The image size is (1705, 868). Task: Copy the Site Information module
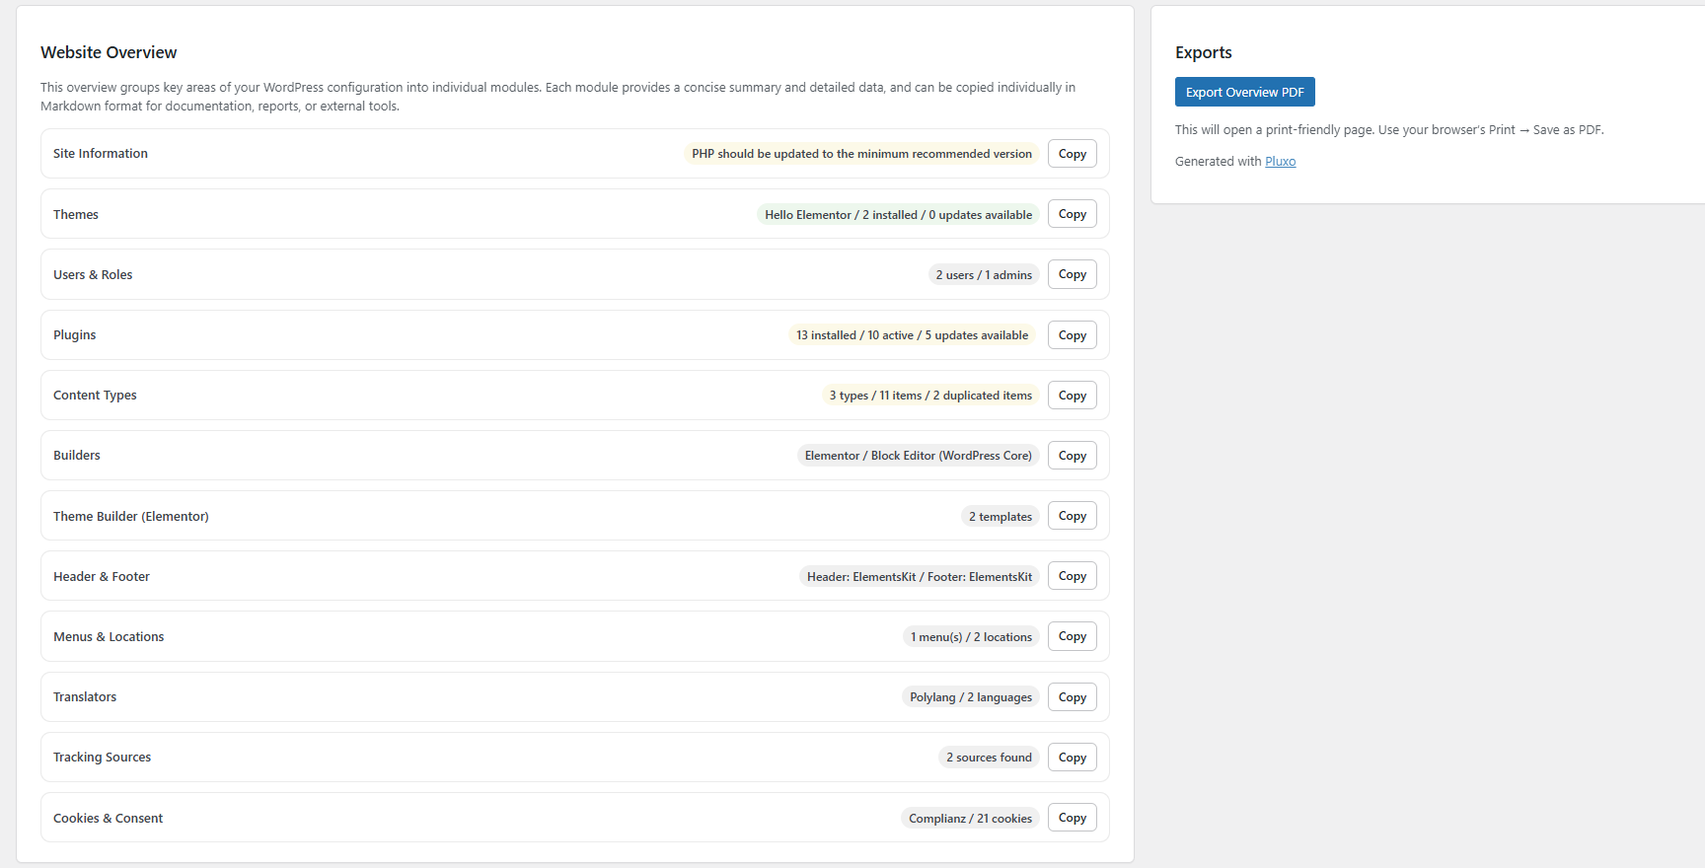coord(1072,154)
